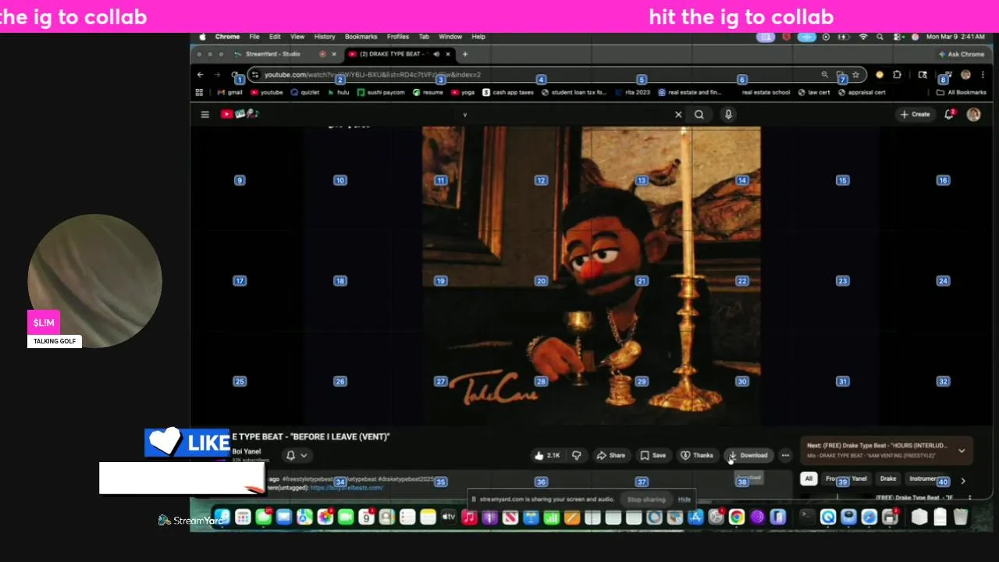The image size is (999, 562).
Task: Open the channel notification bell dropdown
Action: (297, 455)
